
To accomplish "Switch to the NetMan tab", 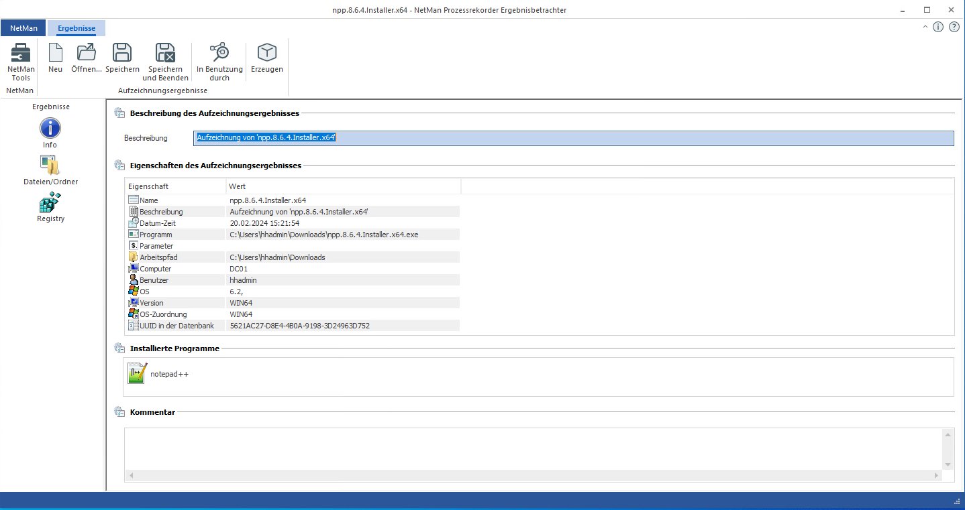I will 23,28.
